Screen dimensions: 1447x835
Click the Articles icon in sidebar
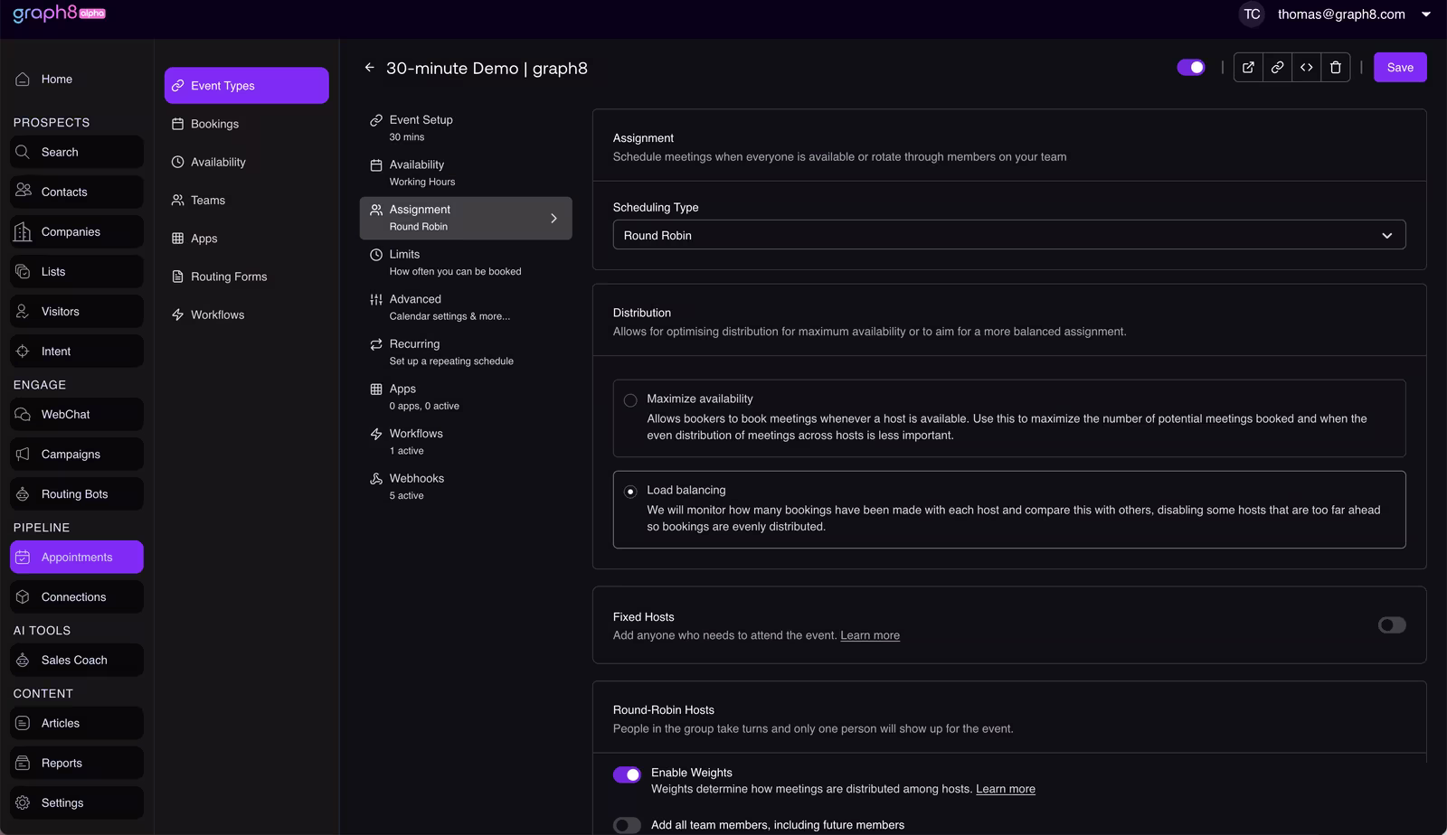(23, 724)
